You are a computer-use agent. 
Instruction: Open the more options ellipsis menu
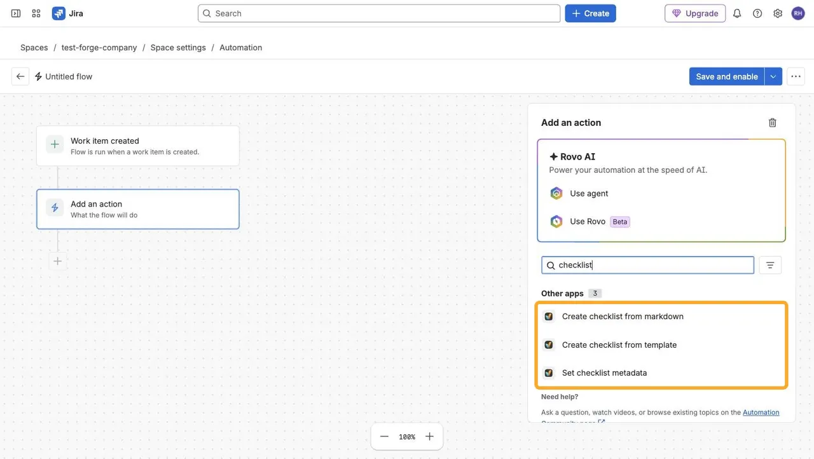tap(796, 76)
